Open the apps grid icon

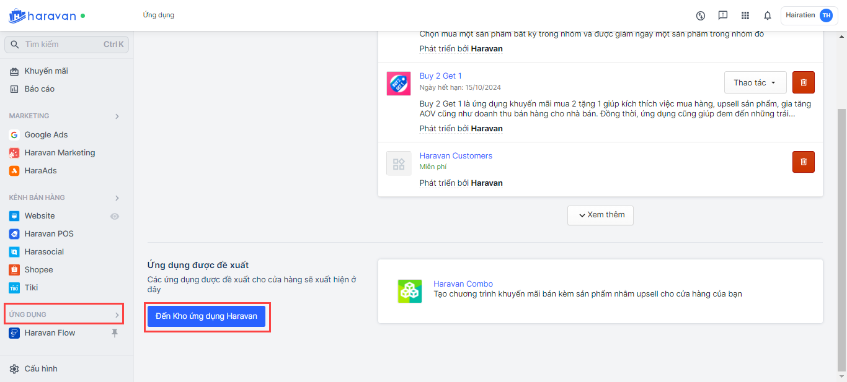745,15
